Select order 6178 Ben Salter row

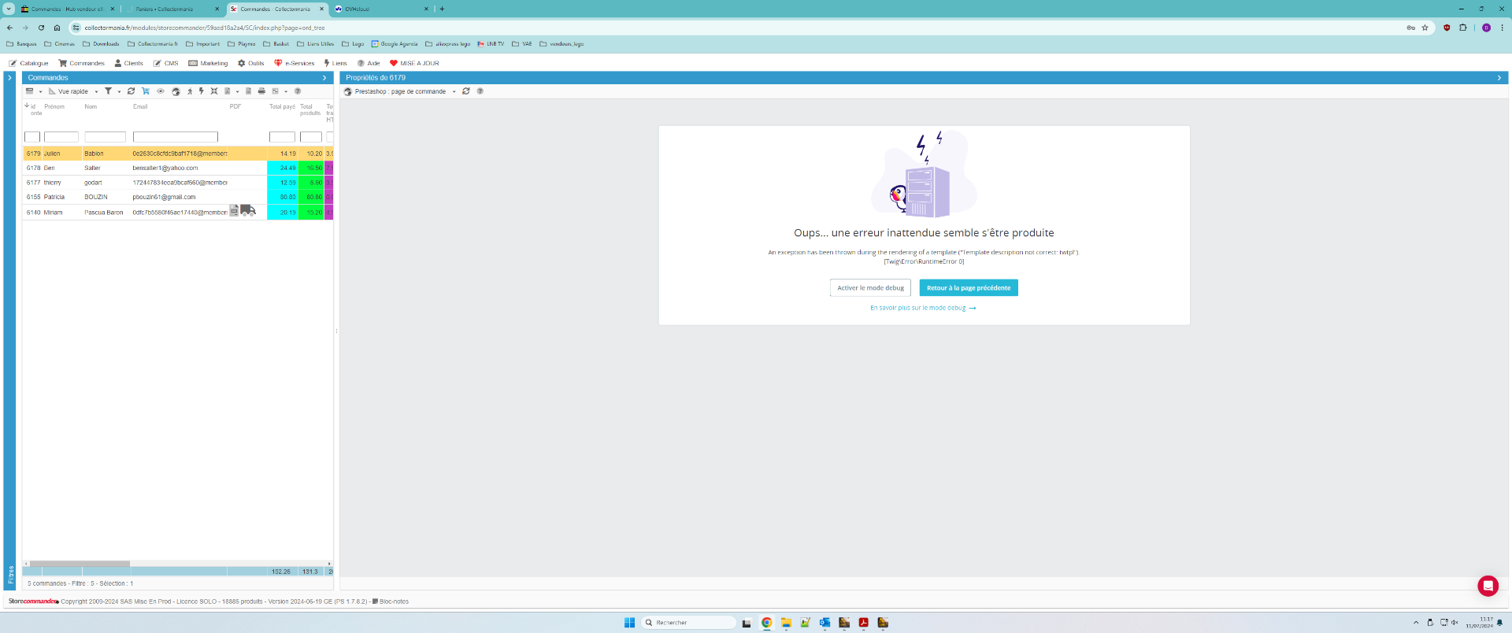pos(178,168)
